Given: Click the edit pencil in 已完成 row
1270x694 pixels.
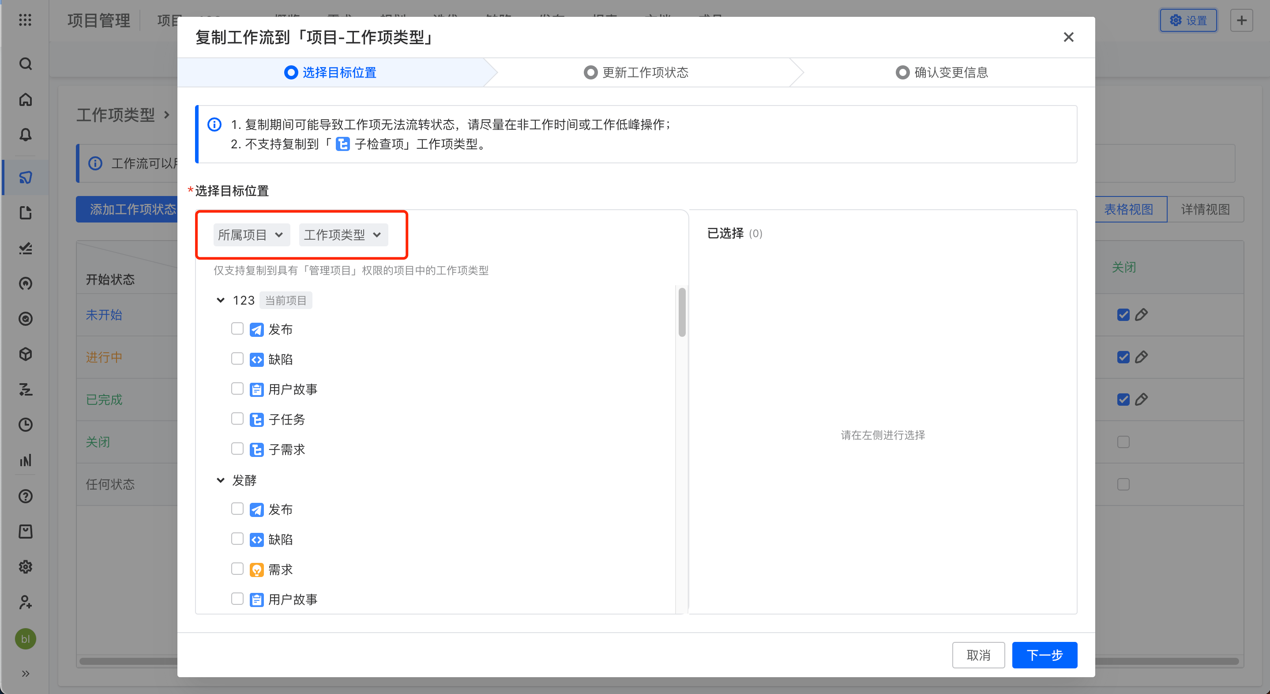Looking at the screenshot, I should [x=1141, y=400].
